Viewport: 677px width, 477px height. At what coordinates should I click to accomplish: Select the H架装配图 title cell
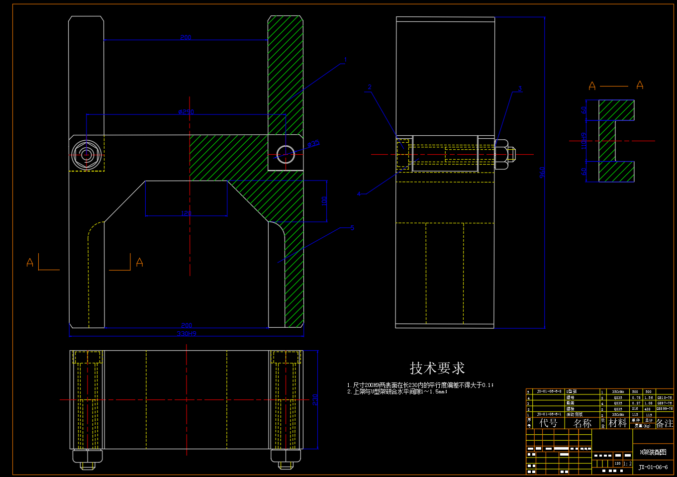coord(653,453)
